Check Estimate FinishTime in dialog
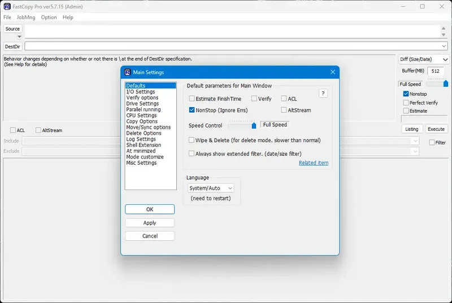This screenshot has width=452, height=303. pyautogui.click(x=192, y=99)
